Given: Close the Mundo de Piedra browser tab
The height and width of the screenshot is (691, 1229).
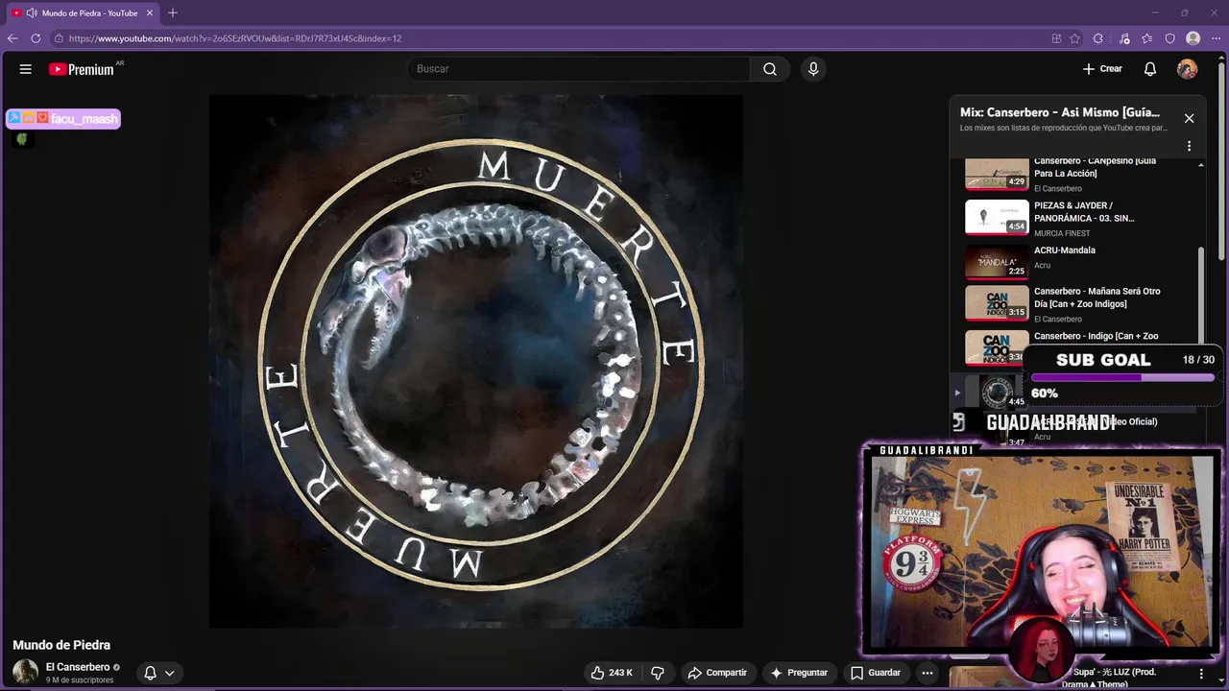Looking at the screenshot, I should pos(150,13).
